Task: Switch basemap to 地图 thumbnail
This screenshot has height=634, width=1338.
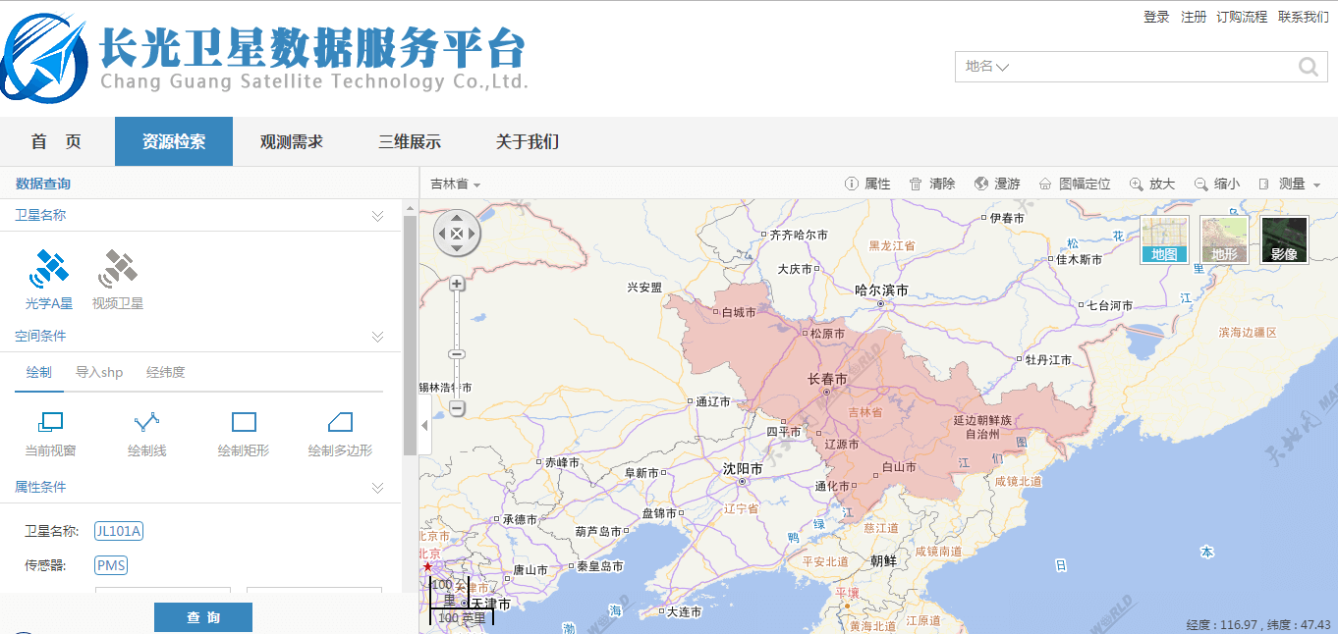Action: tap(1164, 240)
